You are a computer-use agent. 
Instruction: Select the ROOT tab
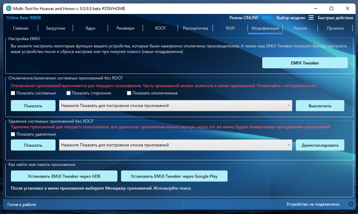pos(160,28)
